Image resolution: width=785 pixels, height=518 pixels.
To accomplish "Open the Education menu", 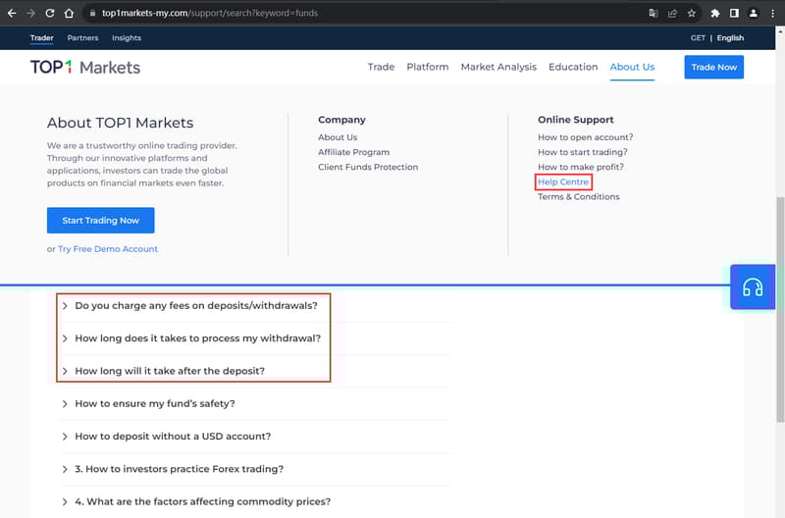I will coord(573,67).
